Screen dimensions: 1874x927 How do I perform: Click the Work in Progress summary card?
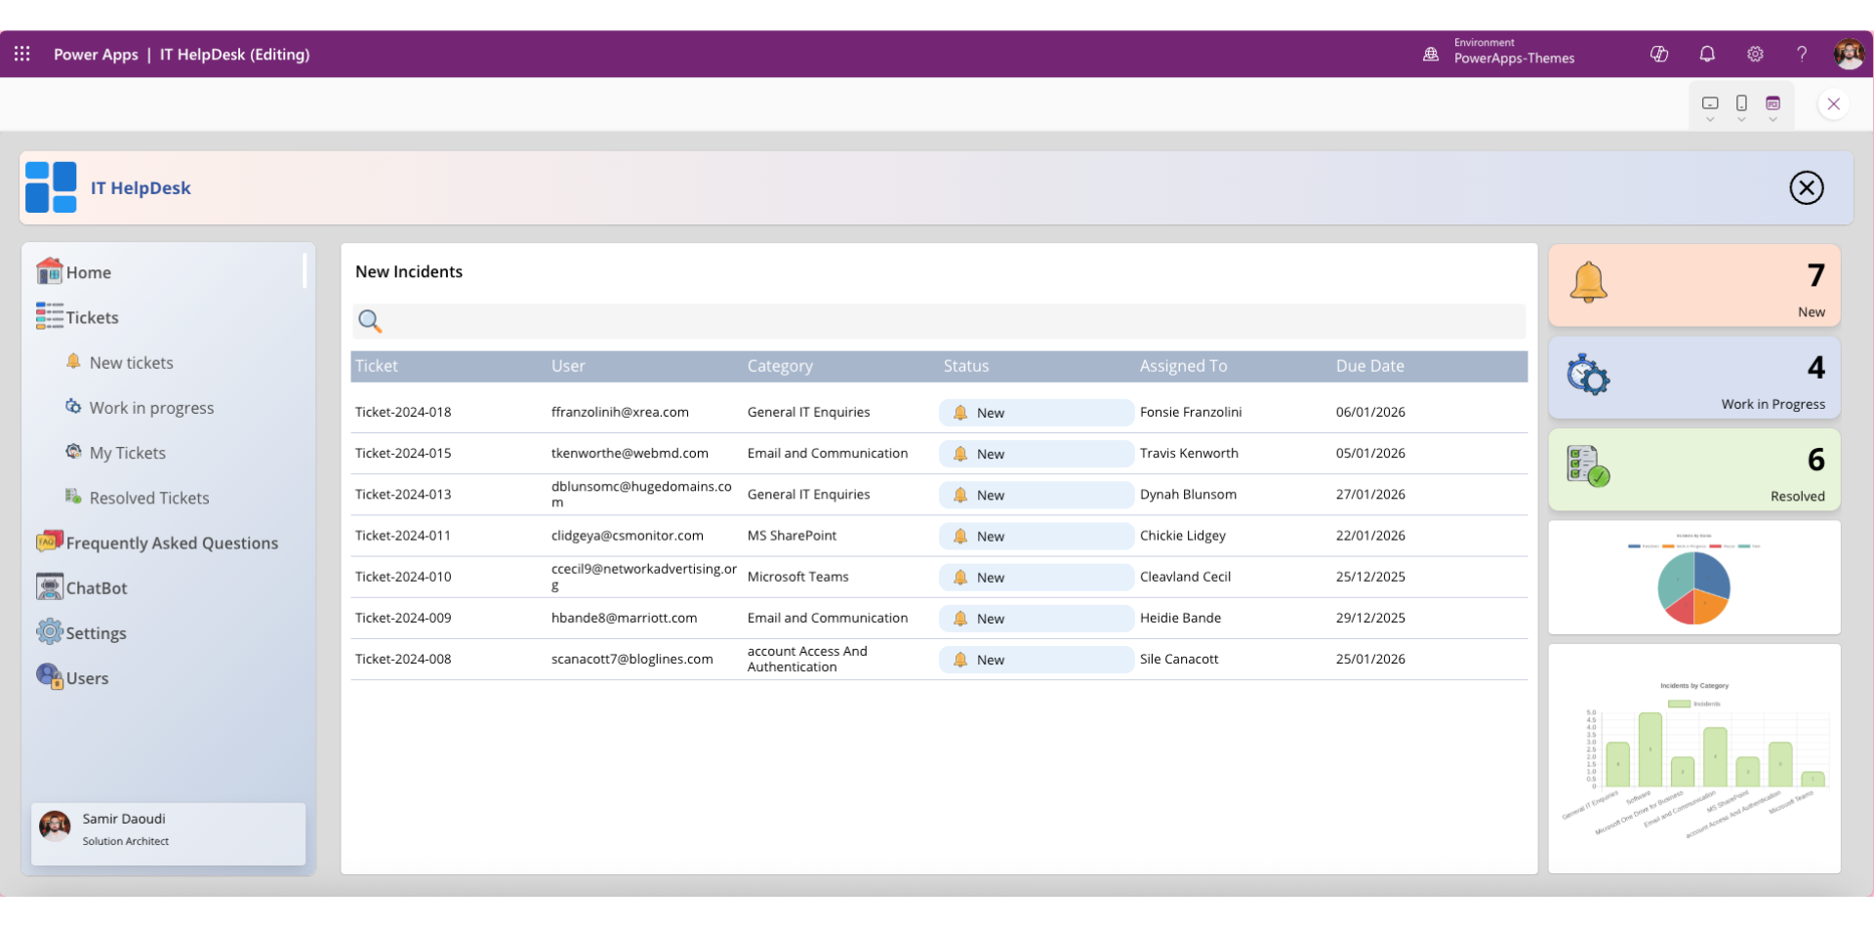pos(1692,378)
